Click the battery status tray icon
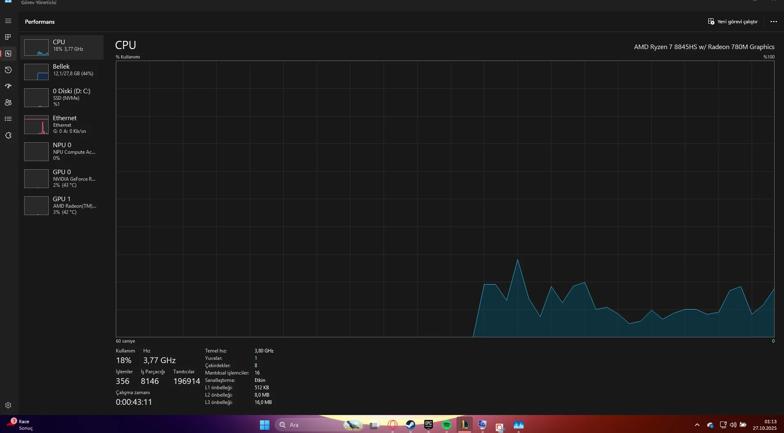The height and width of the screenshot is (433, 784). pyautogui.click(x=743, y=425)
